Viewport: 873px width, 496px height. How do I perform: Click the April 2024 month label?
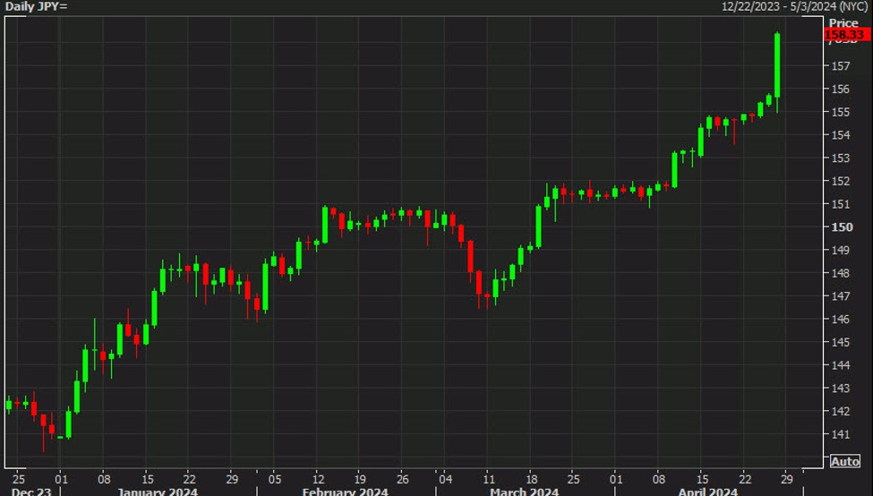coord(707,492)
